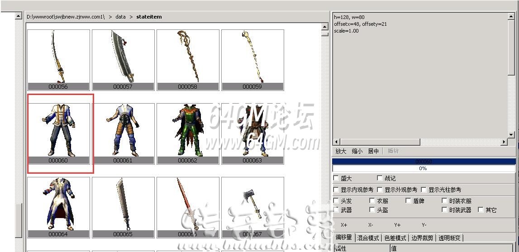Viewport: 519px width, 252px height.
Task: Select armor outfit thumbnail 000061
Action: pyautogui.click(x=123, y=134)
